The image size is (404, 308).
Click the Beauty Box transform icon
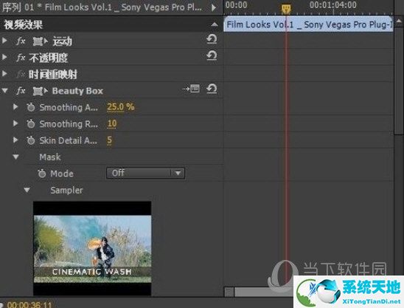(41, 91)
